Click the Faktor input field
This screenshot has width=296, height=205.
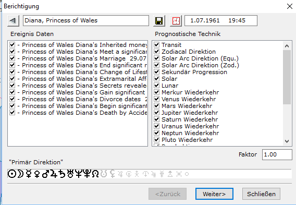point(277,154)
